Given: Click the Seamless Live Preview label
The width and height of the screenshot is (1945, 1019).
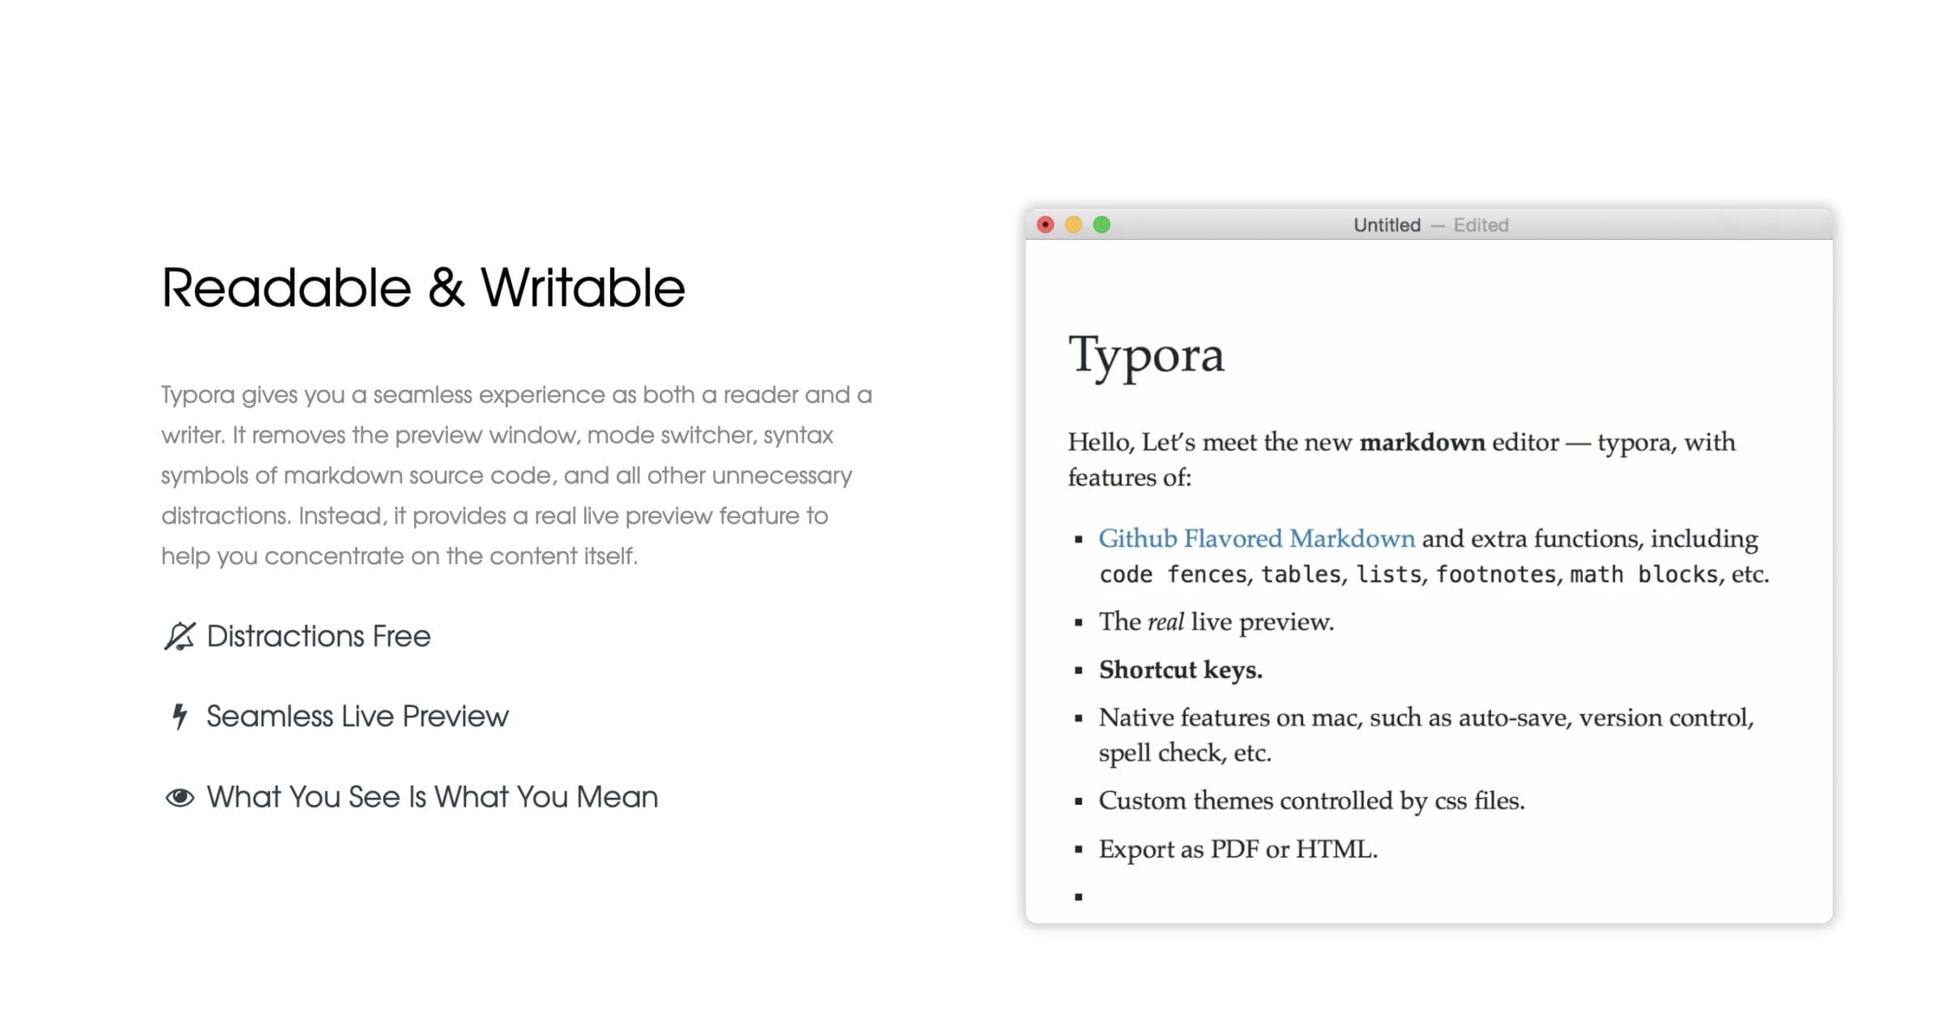Looking at the screenshot, I should pyautogui.click(x=357, y=715).
